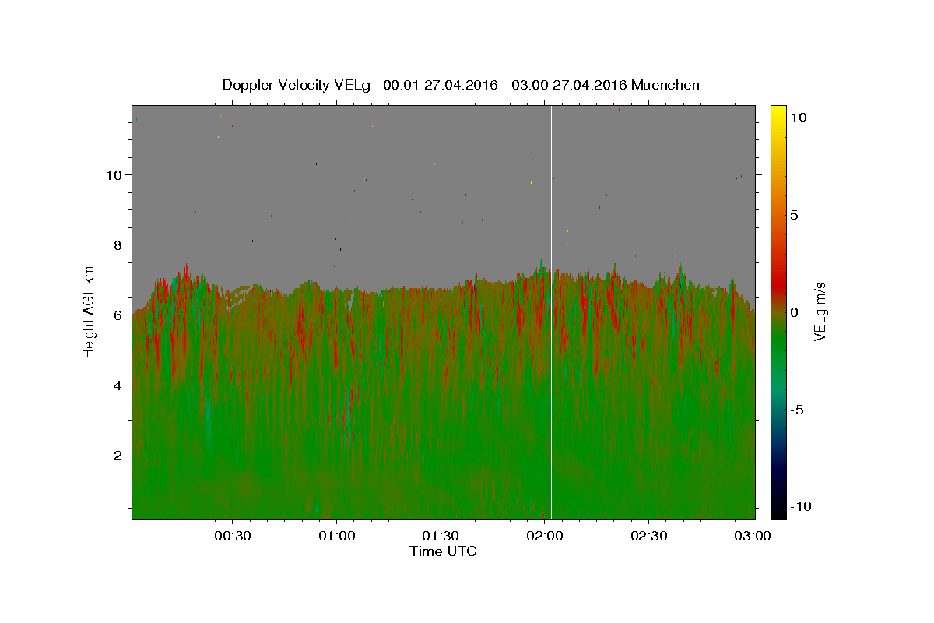Click the 02:00 time axis label
This screenshot has height=623, width=934.
pos(545,536)
